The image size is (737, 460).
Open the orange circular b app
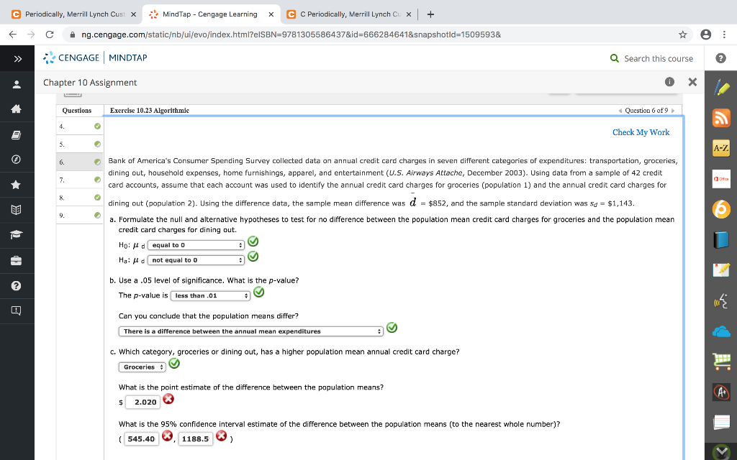[x=721, y=209]
